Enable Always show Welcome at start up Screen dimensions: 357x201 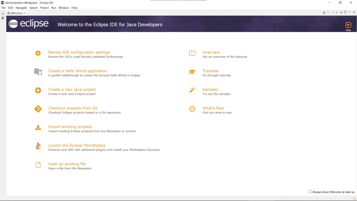tap(310, 192)
